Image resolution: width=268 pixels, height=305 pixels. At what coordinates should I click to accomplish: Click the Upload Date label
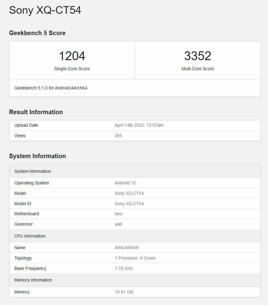point(26,125)
